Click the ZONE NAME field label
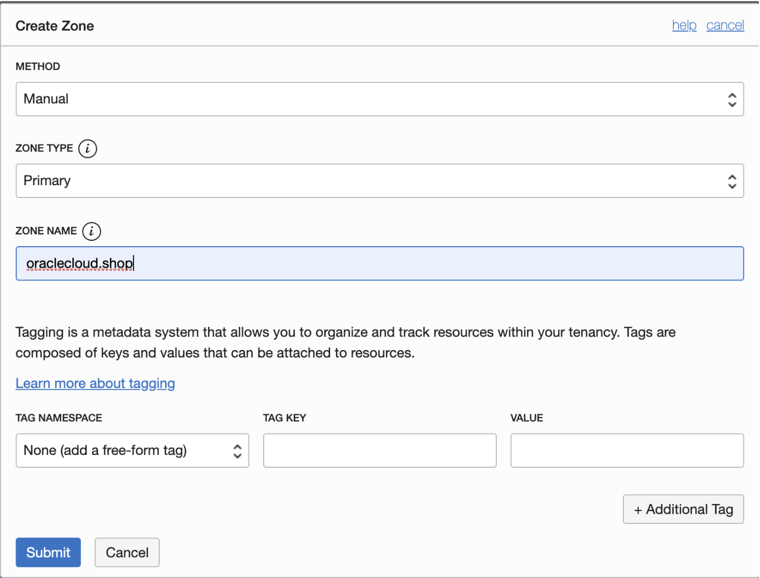This screenshot has width=760, height=578. coord(46,231)
